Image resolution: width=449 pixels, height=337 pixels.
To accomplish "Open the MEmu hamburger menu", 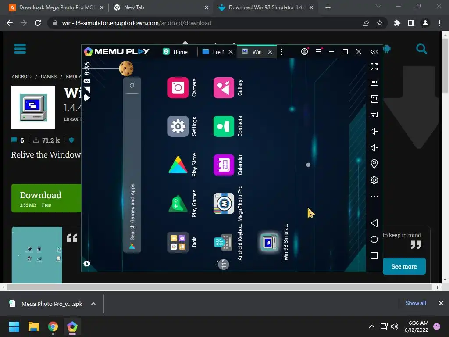I will click(x=318, y=52).
